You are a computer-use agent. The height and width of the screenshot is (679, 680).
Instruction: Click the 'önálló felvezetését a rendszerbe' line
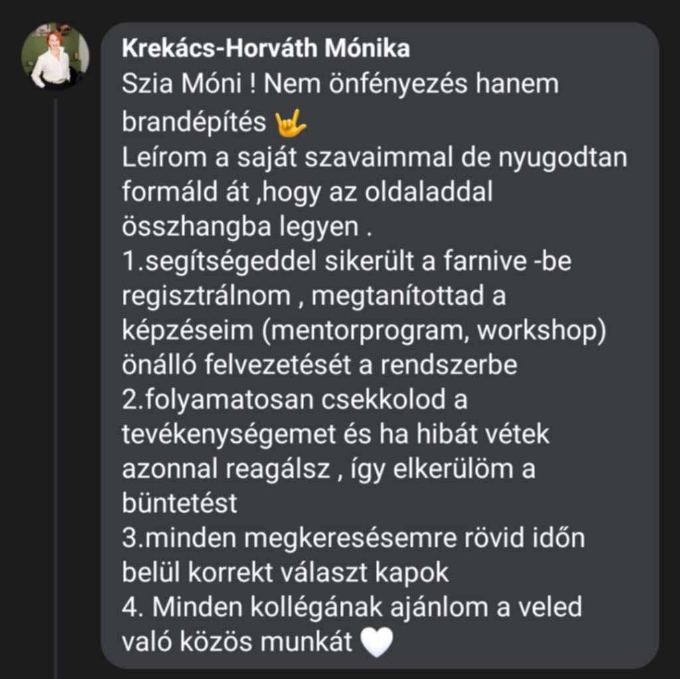point(319,365)
